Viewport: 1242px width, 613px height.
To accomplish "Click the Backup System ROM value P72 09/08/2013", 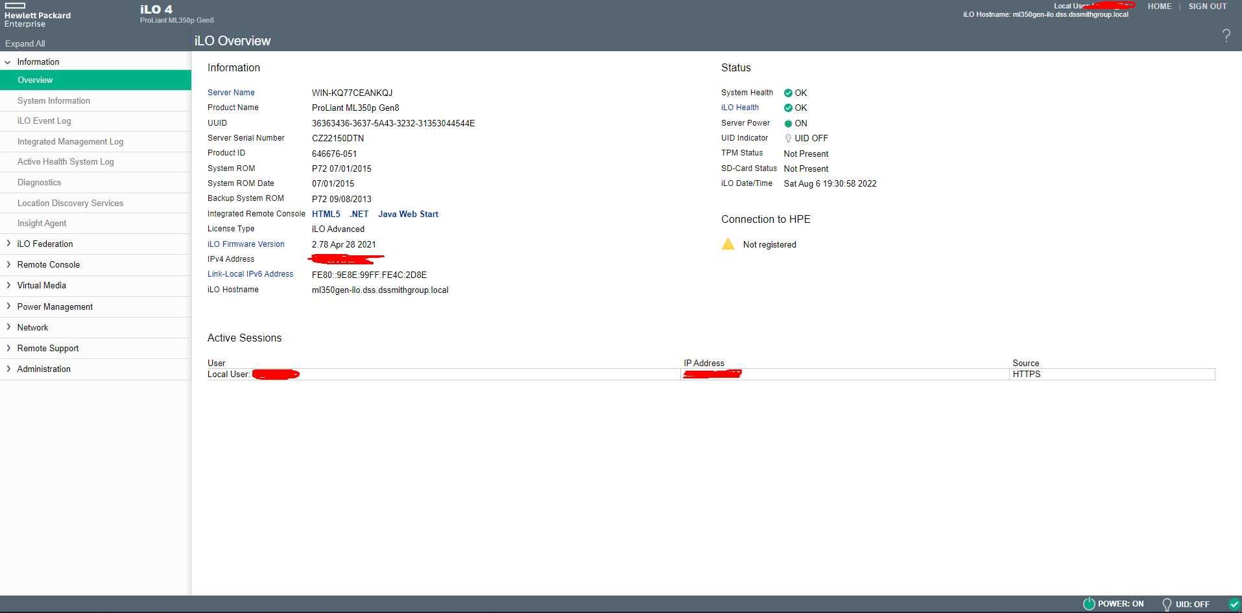I will pyautogui.click(x=341, y=199).
